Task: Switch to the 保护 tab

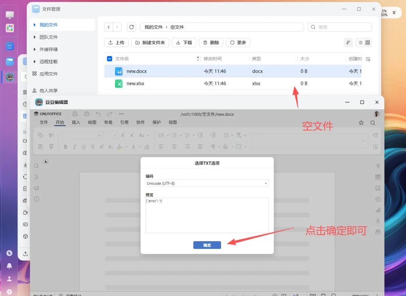Action: pyautogui.click(x=156, y=122)
